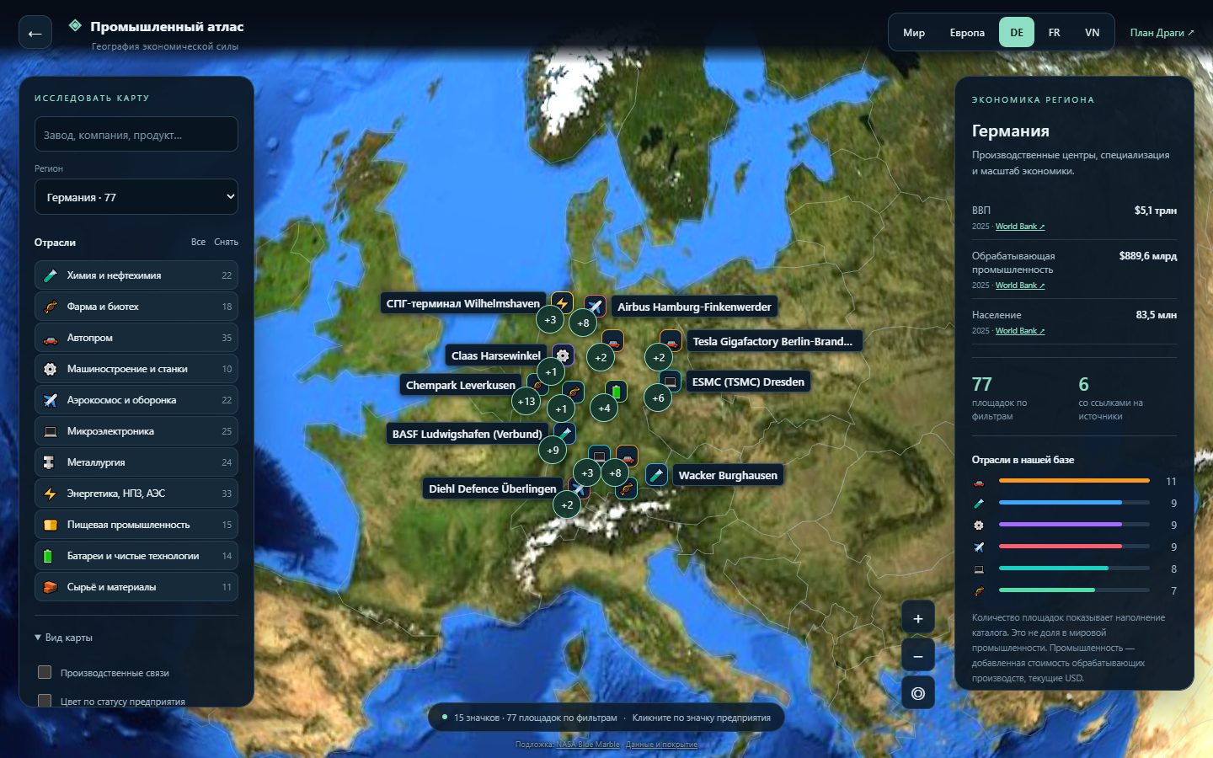Screen dimensions: 1213x758
Task: Expand the +8 cluster below Airbus airplane marker
Action: click(583, 323)
